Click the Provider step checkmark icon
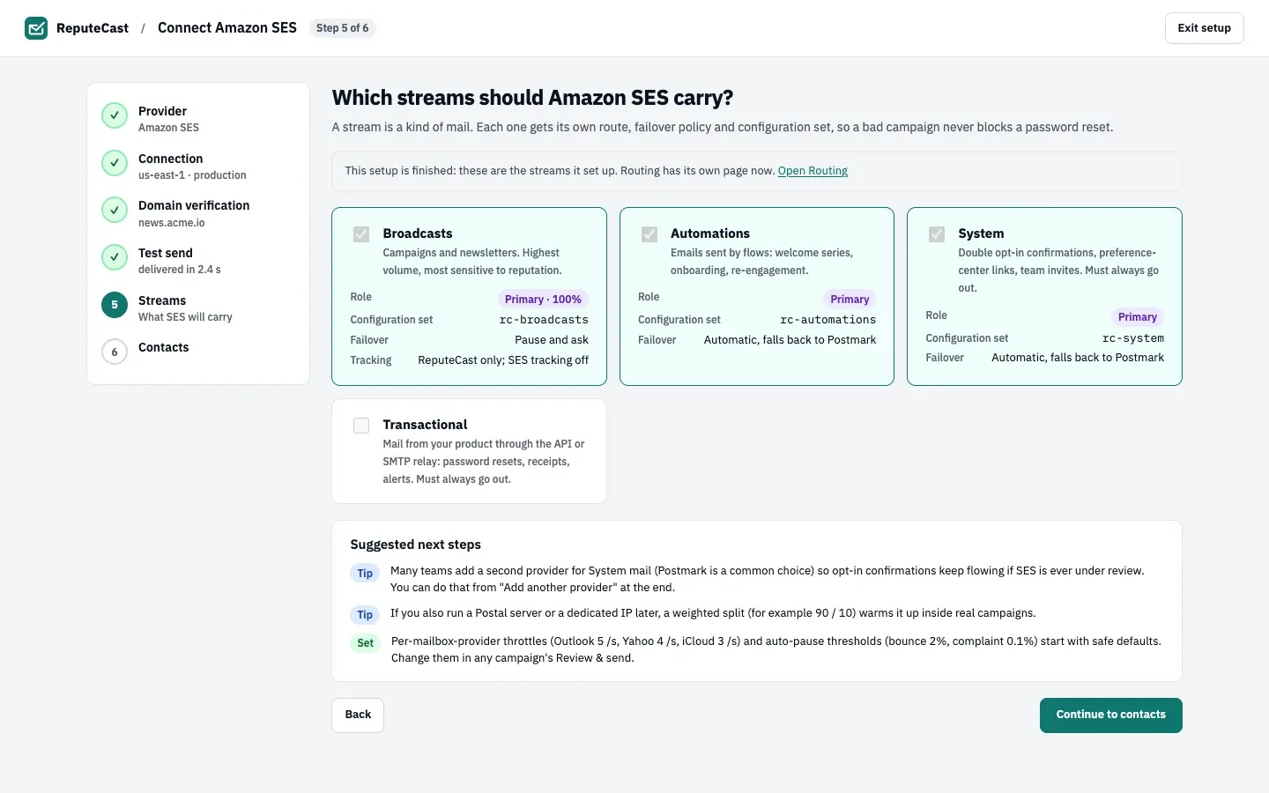 115,115
